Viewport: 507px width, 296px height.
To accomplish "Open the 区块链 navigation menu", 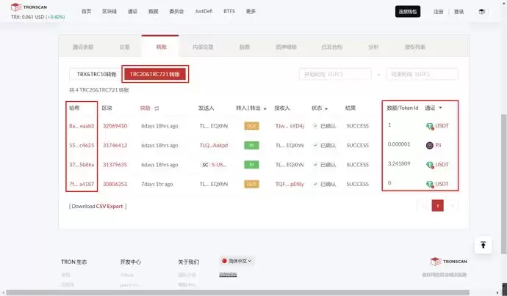I will point(109,11).
